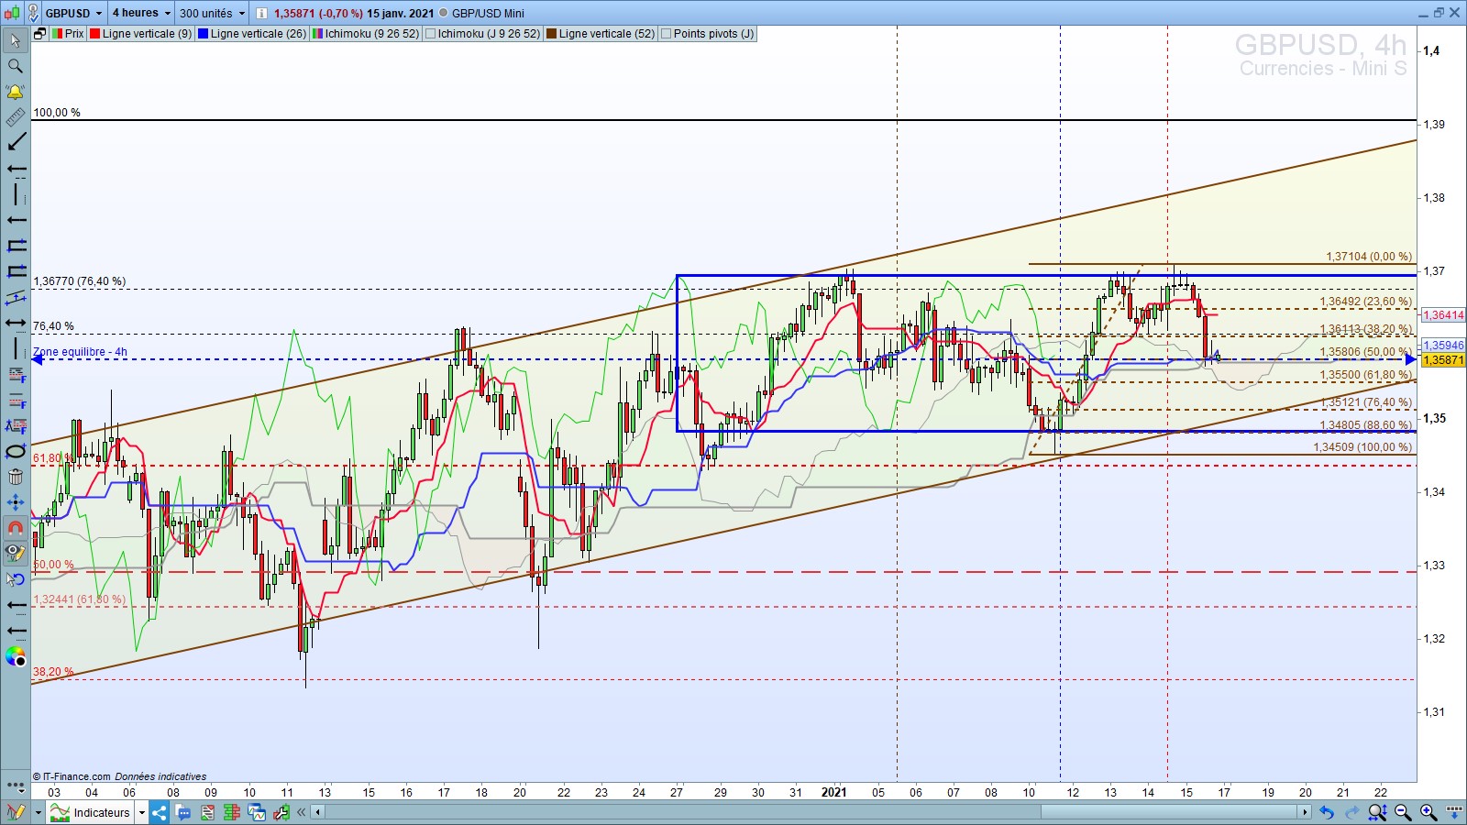Screen dimensions: 1467x825
Task: Click the '1,37104 (0,00 %)' Fibonacci label
Action: point(1369,257)
